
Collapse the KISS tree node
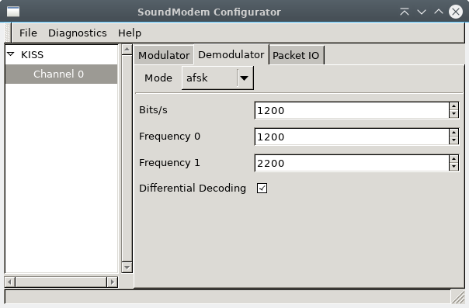coord(11,54)
